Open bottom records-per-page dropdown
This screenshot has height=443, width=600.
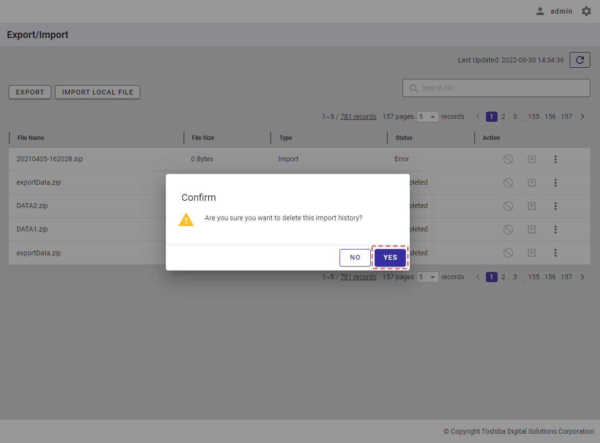428,277
